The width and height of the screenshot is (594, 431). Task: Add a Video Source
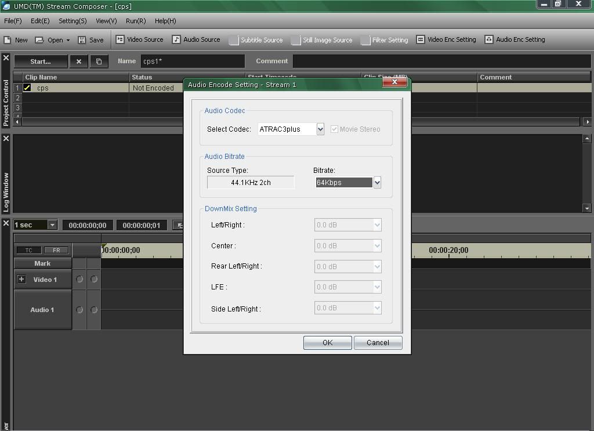[139, 39]
